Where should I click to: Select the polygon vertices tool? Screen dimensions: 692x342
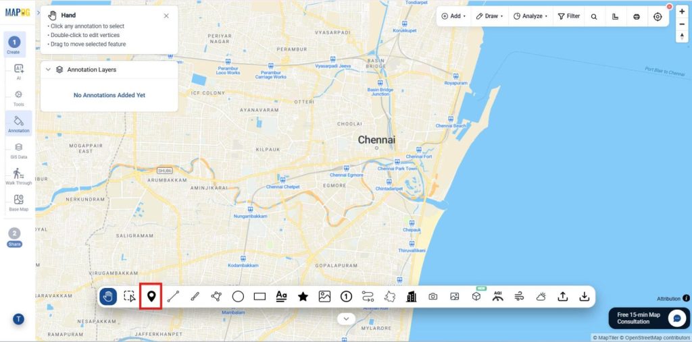(x=216, y=297)
